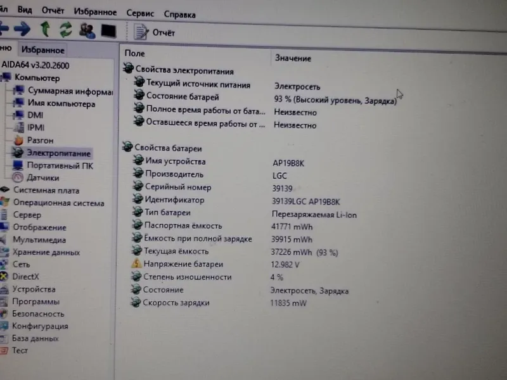
Task: Click the Состояние батарей row
Action: click(265, 99)
